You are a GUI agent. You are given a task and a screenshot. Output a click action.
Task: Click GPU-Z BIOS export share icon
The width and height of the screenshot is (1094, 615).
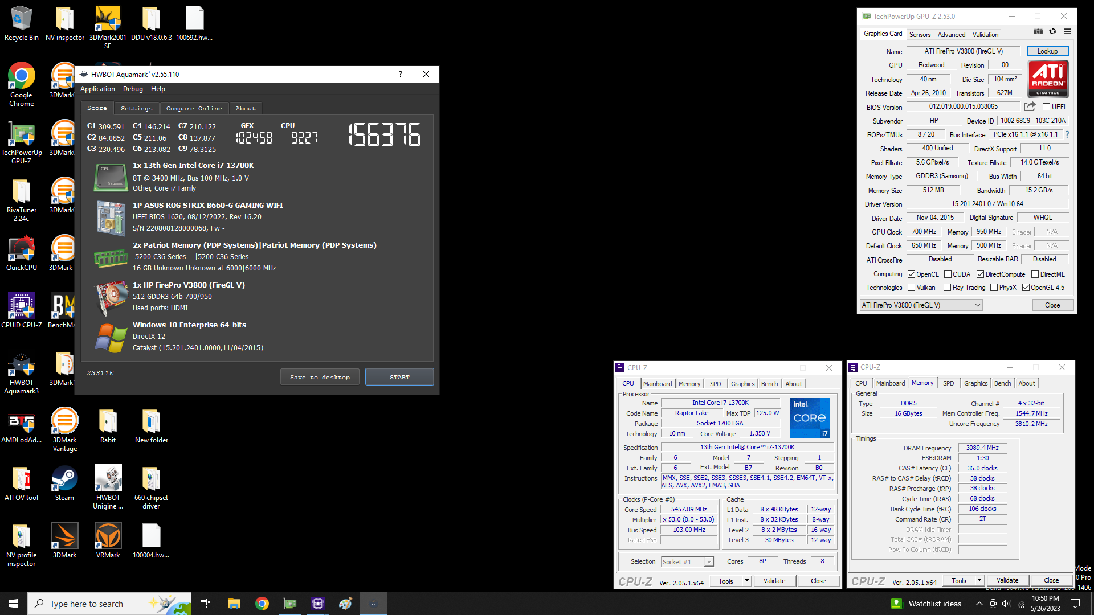tap(1030, 106)
